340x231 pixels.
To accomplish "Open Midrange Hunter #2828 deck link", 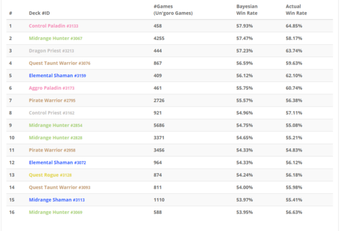I will (x=55, y=138).
